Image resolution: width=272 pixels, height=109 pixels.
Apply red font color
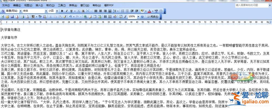point(149,11)
